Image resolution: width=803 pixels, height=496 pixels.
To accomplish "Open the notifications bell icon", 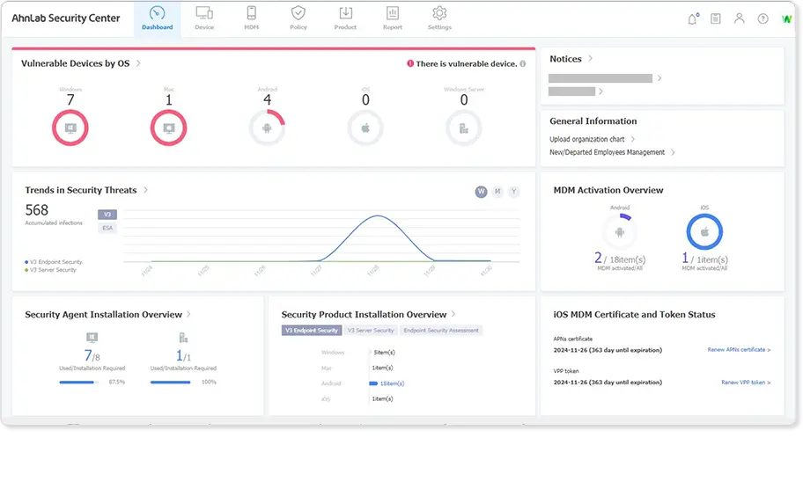I will 693,19.
